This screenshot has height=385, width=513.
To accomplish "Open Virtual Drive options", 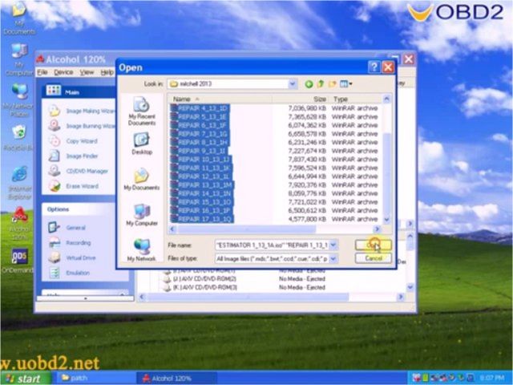I will pyautogui.click(x=82, y=257).
